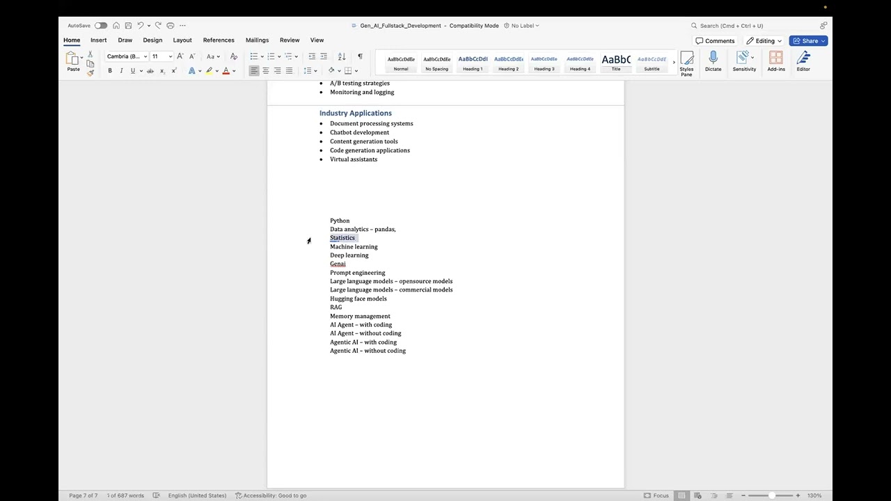This screenshot has height=501, width=891.
Task: Open the Layout tab
Action: [x=182, y=40]
